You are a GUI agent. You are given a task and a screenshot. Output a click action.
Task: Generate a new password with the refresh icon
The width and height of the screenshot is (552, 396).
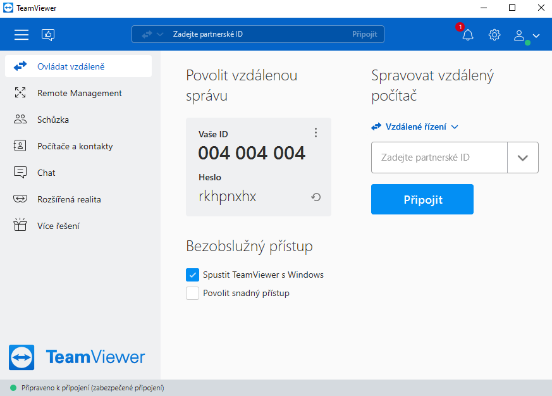tap(316, 197)
